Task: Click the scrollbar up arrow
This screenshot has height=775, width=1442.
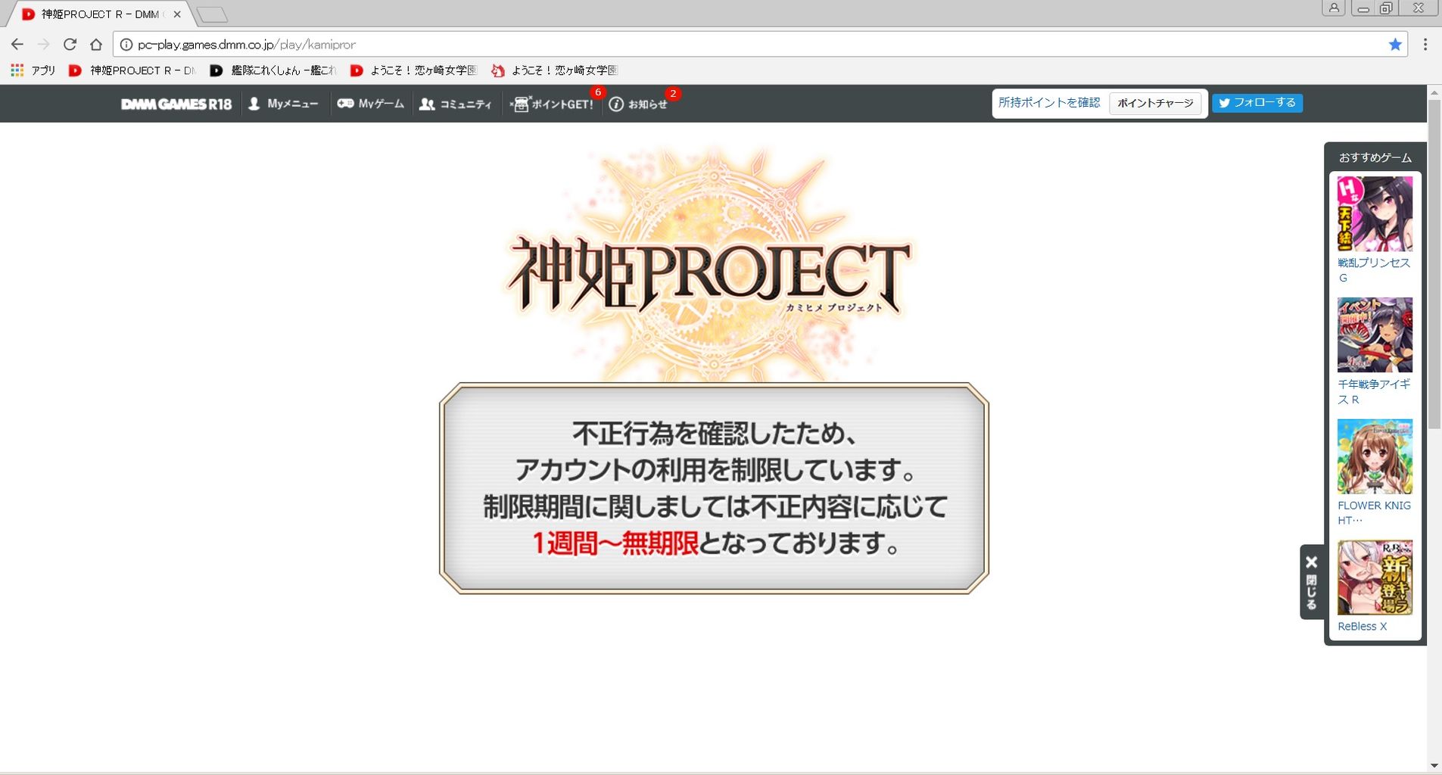Action: click(1434, 92)
